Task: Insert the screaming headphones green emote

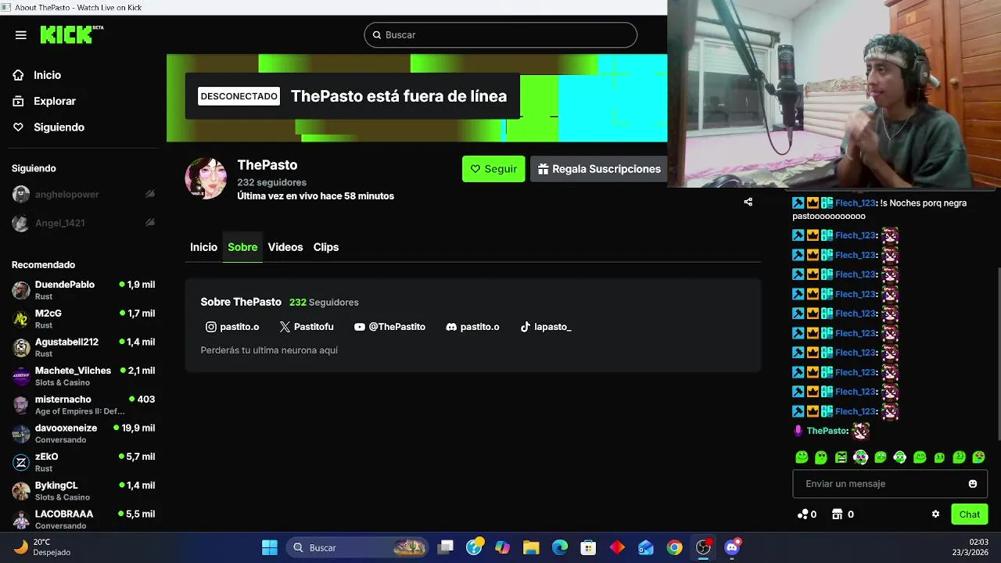Action: tap(860, 457)
